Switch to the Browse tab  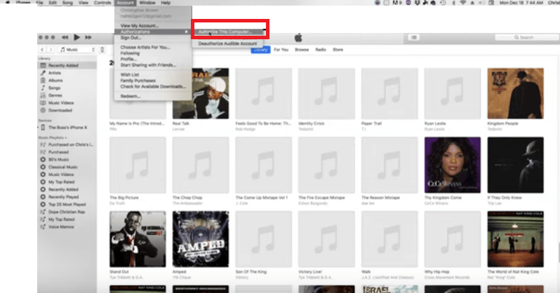tap(302, 50)
